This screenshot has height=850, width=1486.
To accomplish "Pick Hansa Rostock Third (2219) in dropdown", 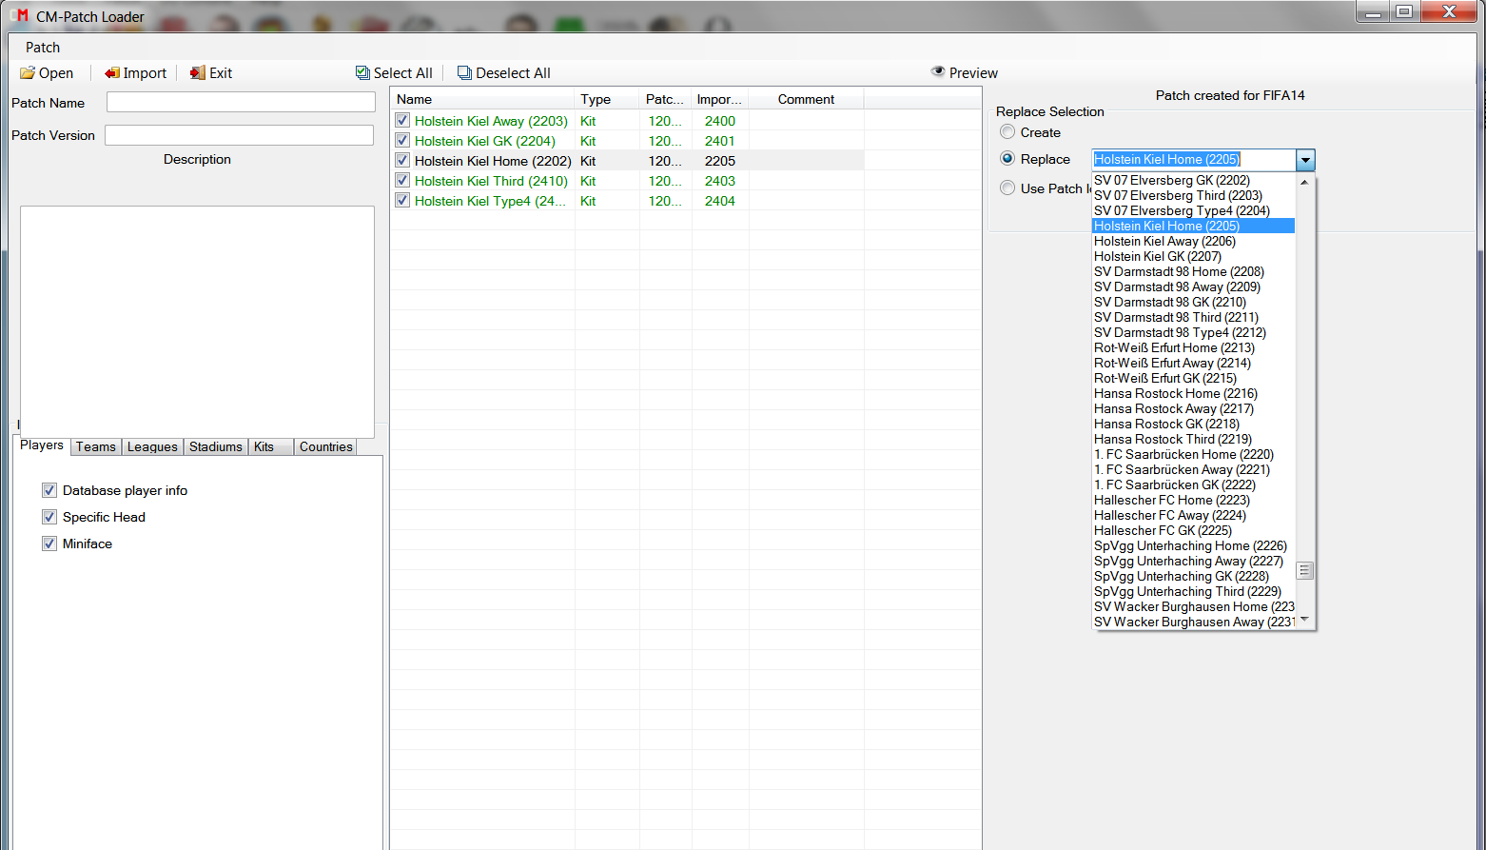I will click(x=1172, y=439).
